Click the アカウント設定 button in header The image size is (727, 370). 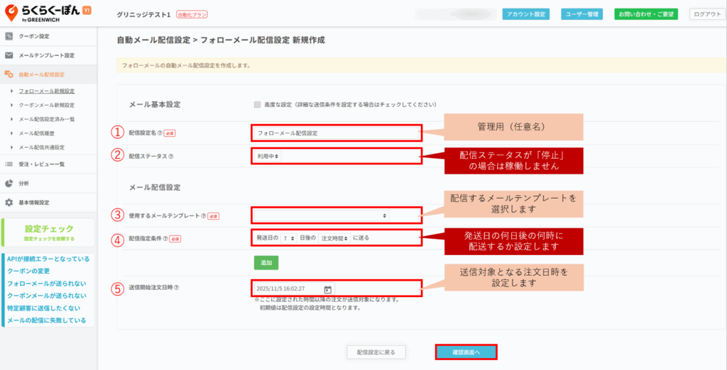click(525, 14)
